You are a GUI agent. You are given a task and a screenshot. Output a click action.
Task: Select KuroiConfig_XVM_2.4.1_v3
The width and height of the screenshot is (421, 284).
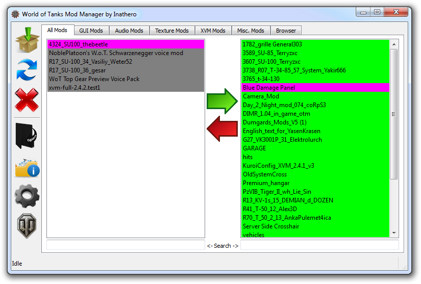tap(315, 166)
